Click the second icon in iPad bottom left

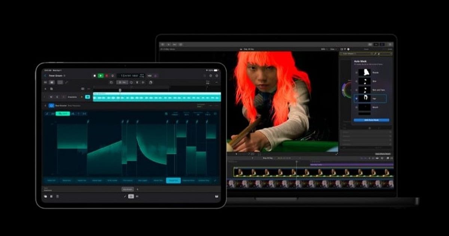51,196
